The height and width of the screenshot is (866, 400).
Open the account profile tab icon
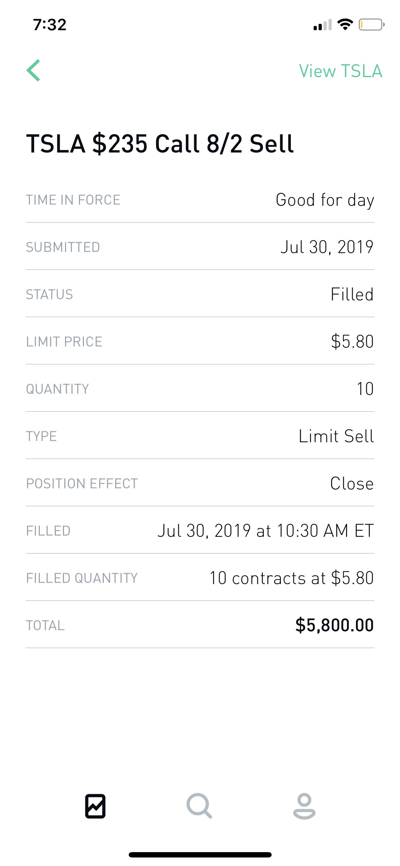click(304, 806)
